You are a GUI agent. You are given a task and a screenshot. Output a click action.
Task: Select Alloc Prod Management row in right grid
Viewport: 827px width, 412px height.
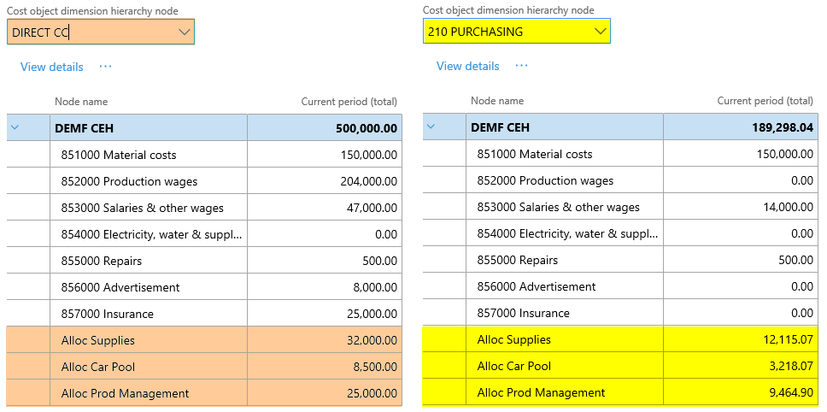coord(541,392)
